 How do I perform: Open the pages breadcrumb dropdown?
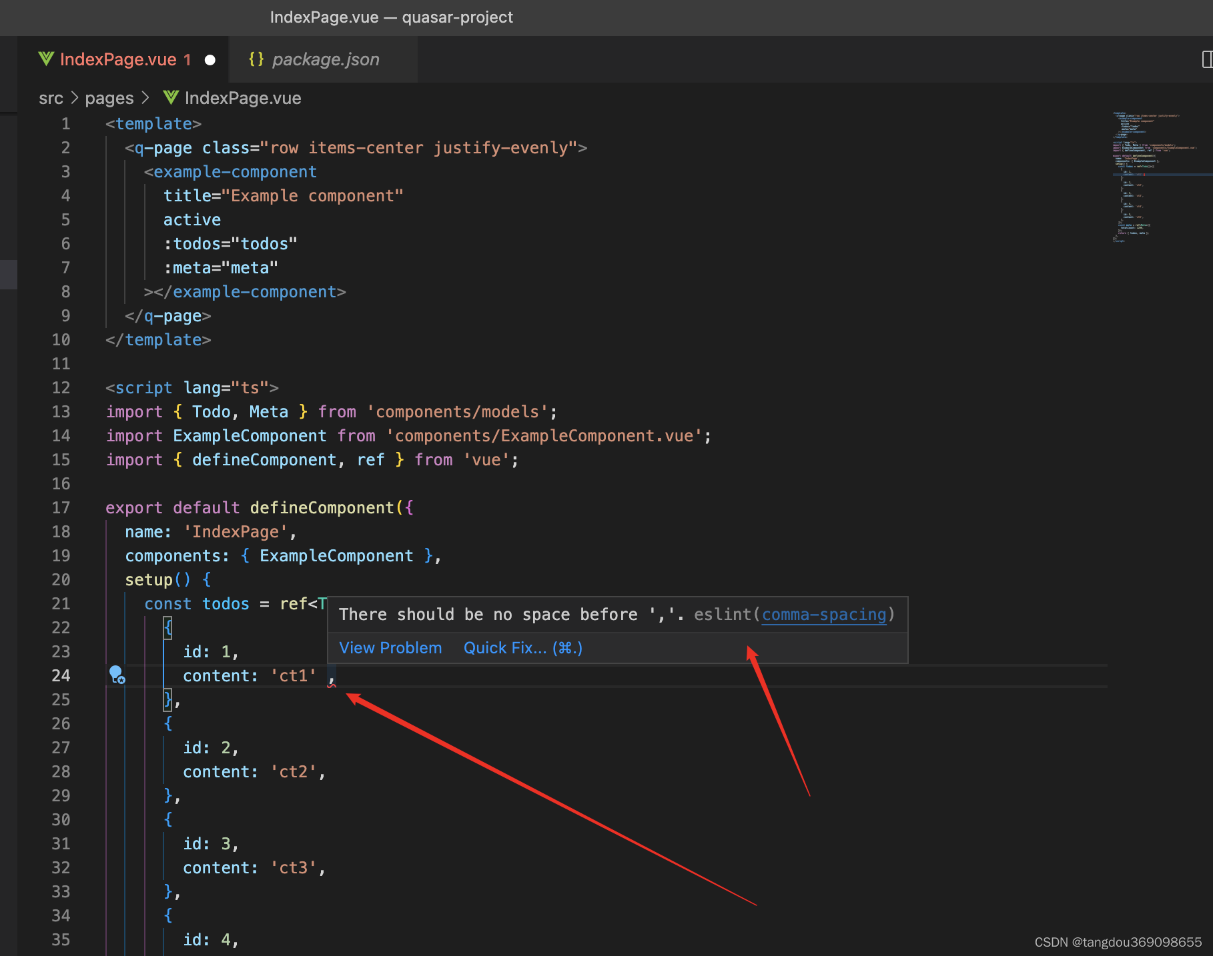109,97
